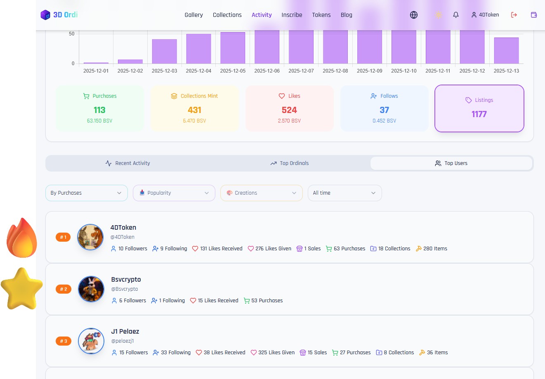Click the layers icon on Collections Mint card
545x379 pixels.
point(174,96)
